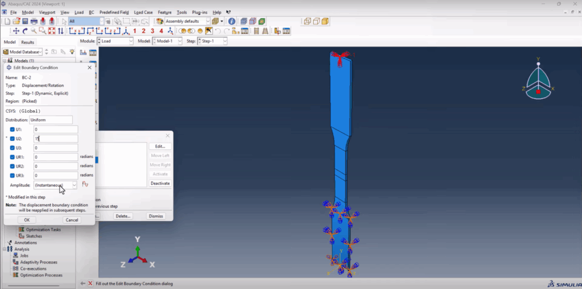The width and height of the screenshot is (582, 289).
Task: Open the Predefined Field menu
Action: (114, 12)
